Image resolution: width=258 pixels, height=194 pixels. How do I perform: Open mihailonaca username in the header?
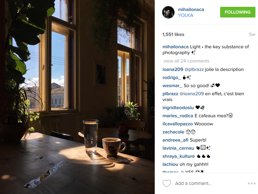(191, 9)
